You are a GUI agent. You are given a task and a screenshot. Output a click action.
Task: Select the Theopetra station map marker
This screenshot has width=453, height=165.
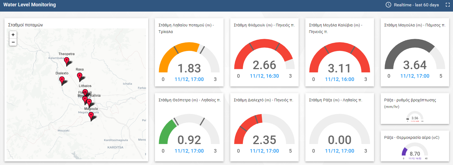66,61
